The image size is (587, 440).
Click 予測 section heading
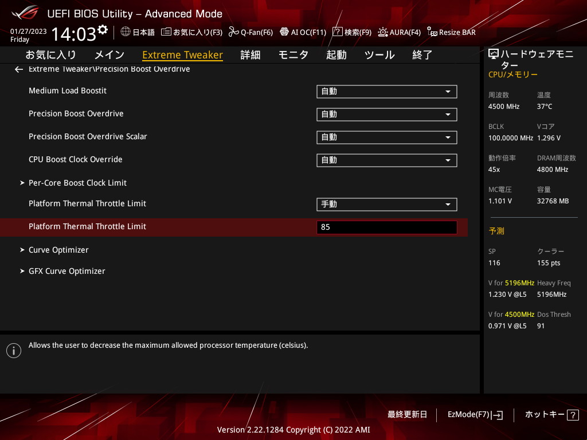pyautogui.click(x=496, y=231)
